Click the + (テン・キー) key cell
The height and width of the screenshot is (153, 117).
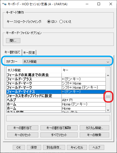tap(84, 79)
